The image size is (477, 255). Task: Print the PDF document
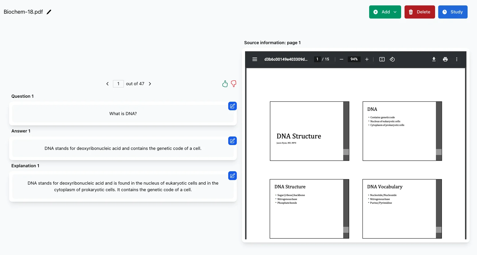(445, 59)
